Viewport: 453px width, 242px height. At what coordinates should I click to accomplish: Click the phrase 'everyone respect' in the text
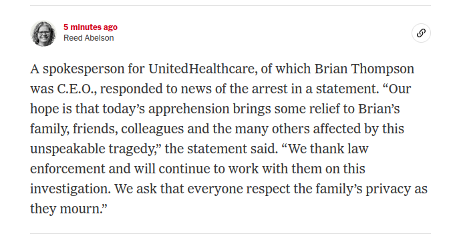click(239, 189)
